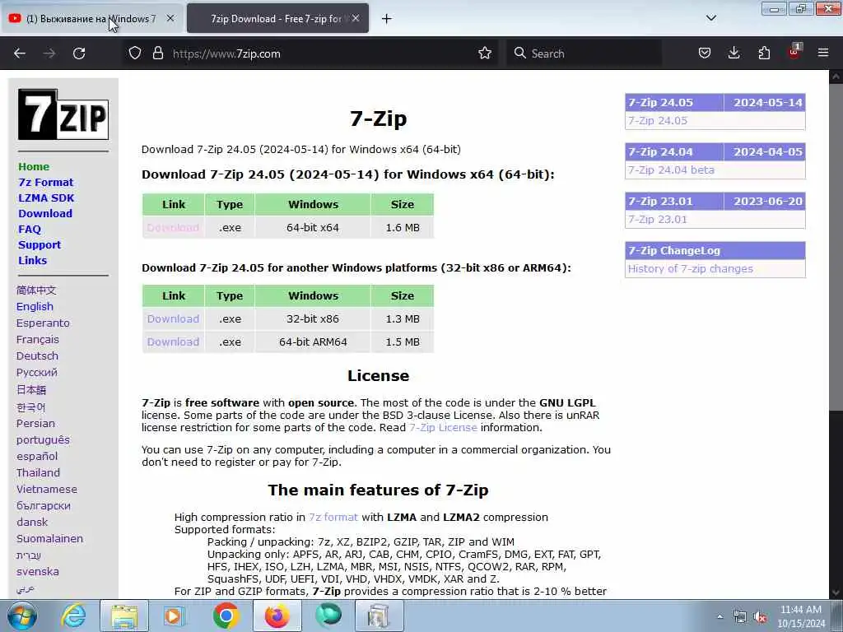Open the Firefox hamburger menu
This screenshot has height=632, width=843.
click(x=823, y=53)
